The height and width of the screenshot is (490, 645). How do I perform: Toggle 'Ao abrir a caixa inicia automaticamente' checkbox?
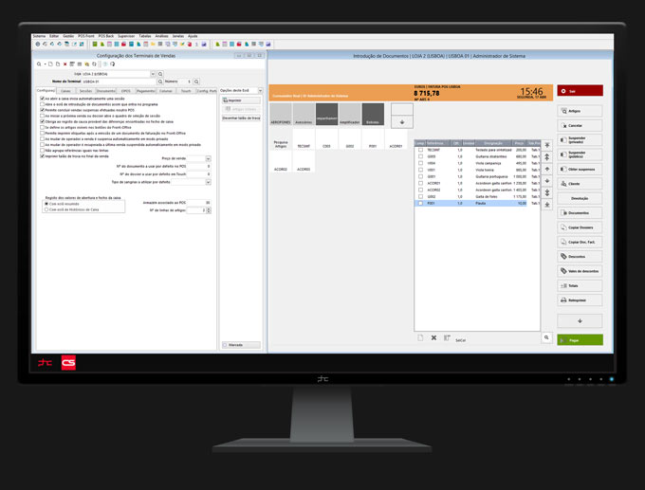(x=42, y=98)
